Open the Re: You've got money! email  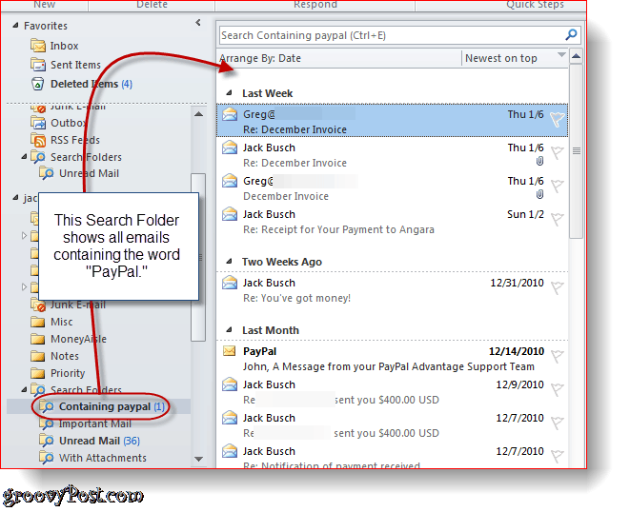392,290
